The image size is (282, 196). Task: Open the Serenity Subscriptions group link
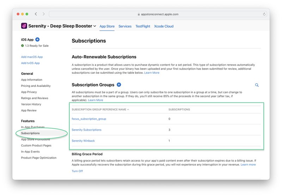coord(86,130)
